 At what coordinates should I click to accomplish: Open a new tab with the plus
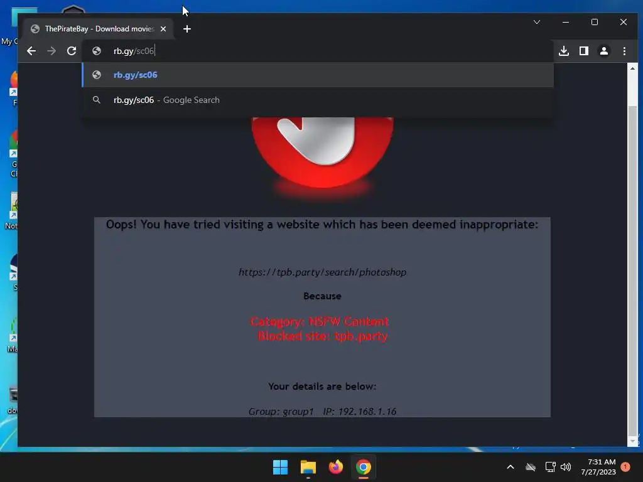pos(187,29)
